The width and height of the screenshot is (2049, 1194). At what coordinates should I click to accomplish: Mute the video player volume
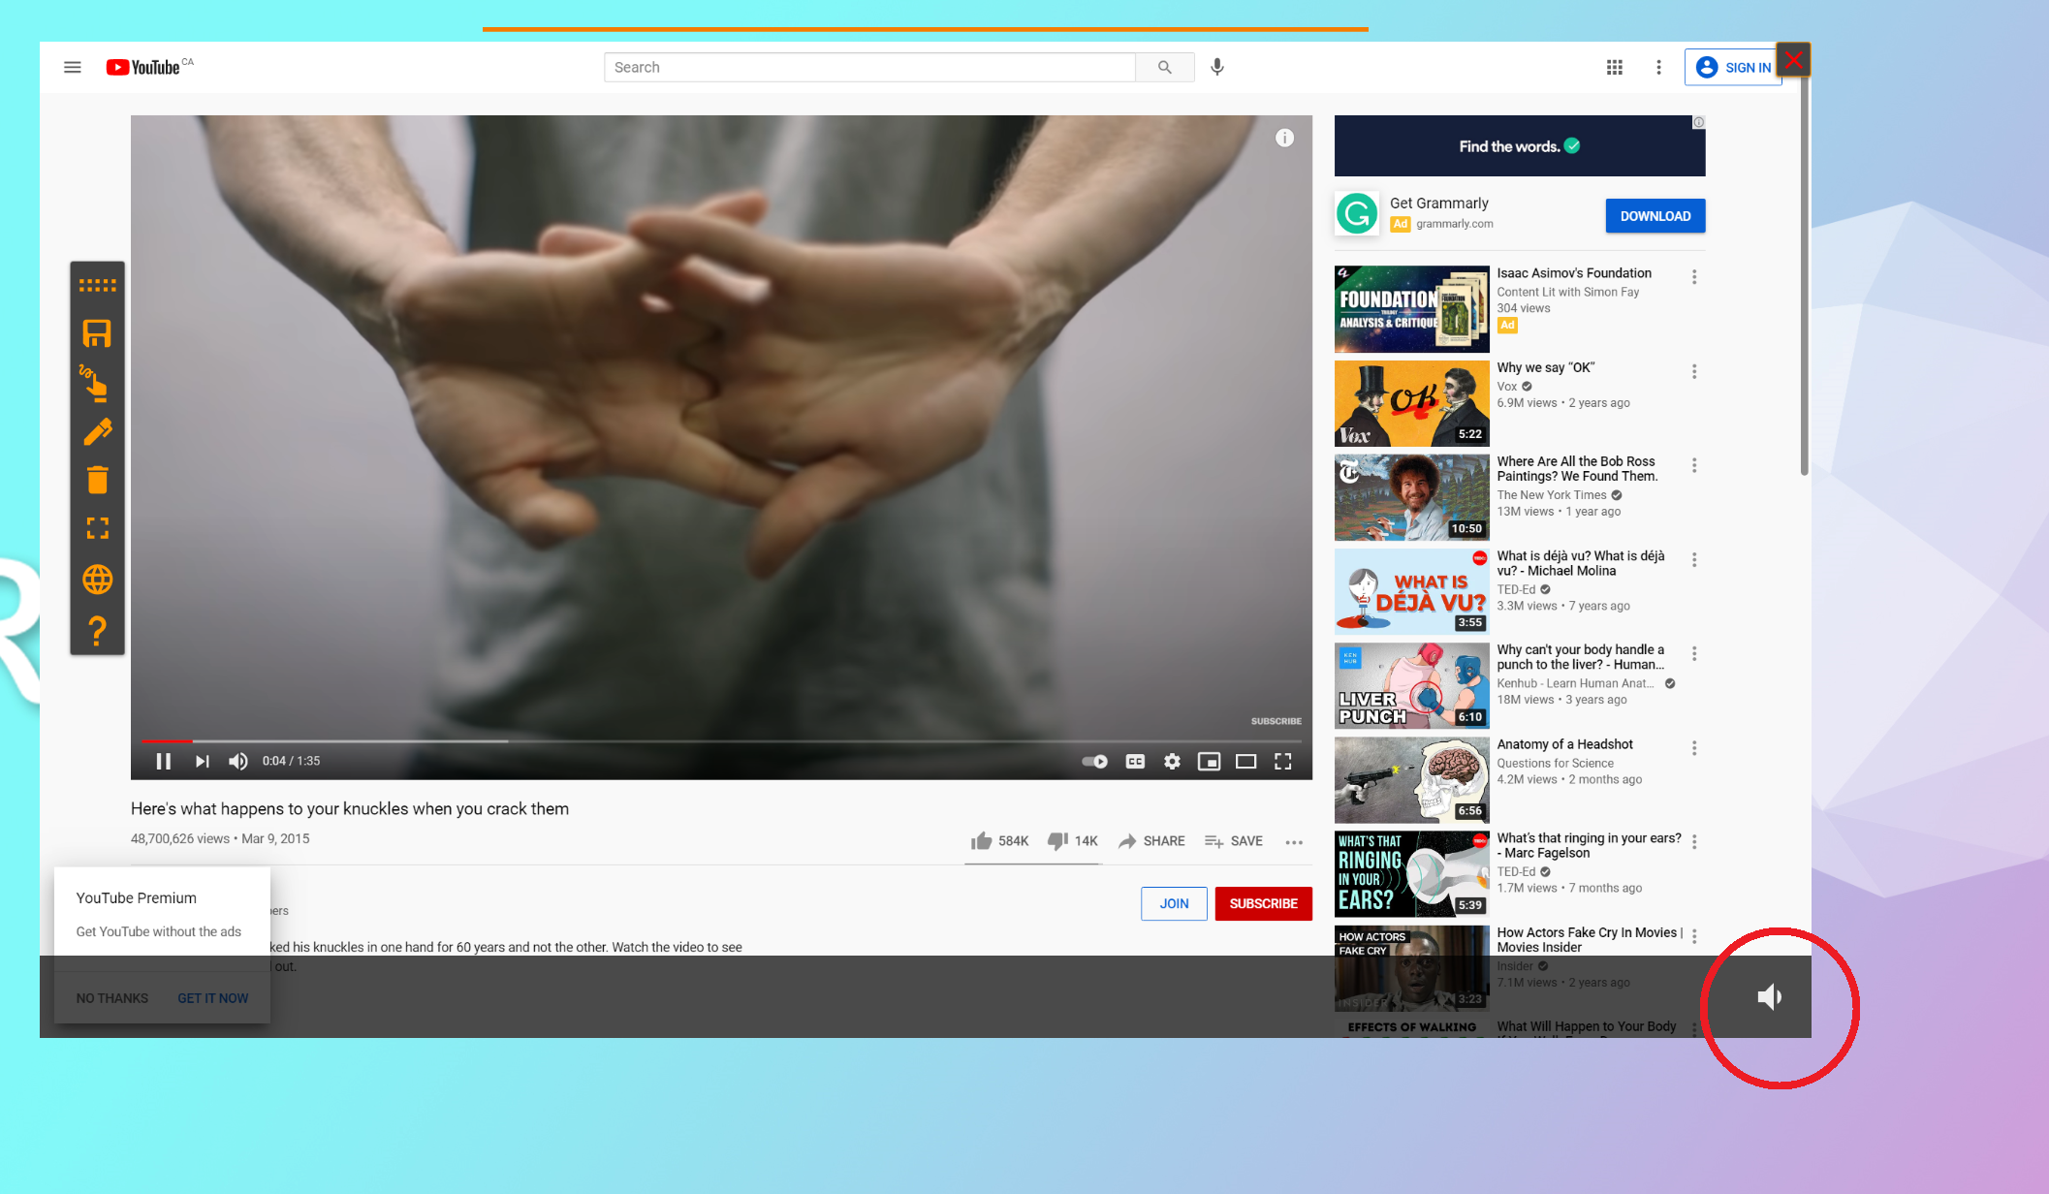tap(238, 762)
